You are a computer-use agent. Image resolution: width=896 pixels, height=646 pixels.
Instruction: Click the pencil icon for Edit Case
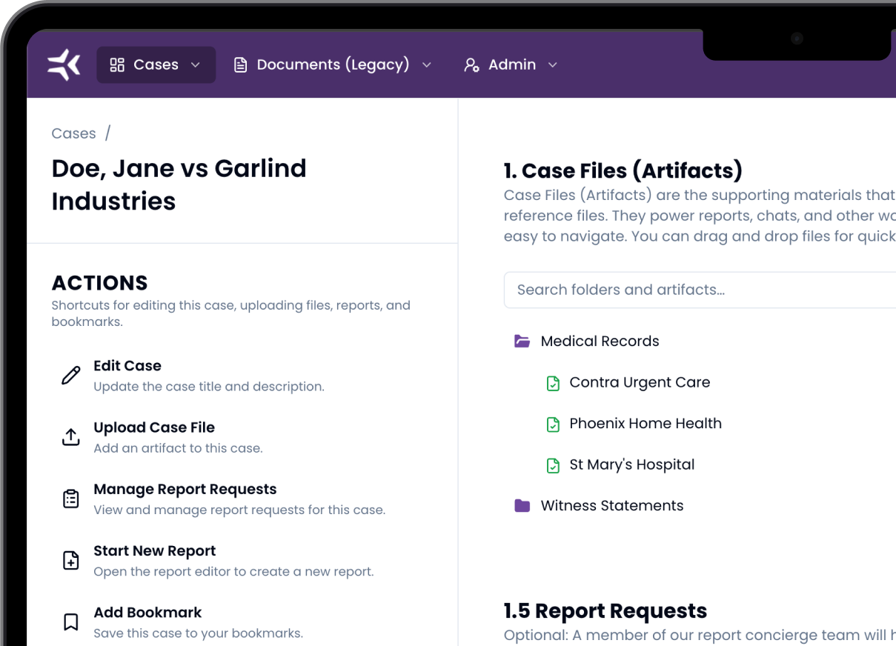click(70, 376)
